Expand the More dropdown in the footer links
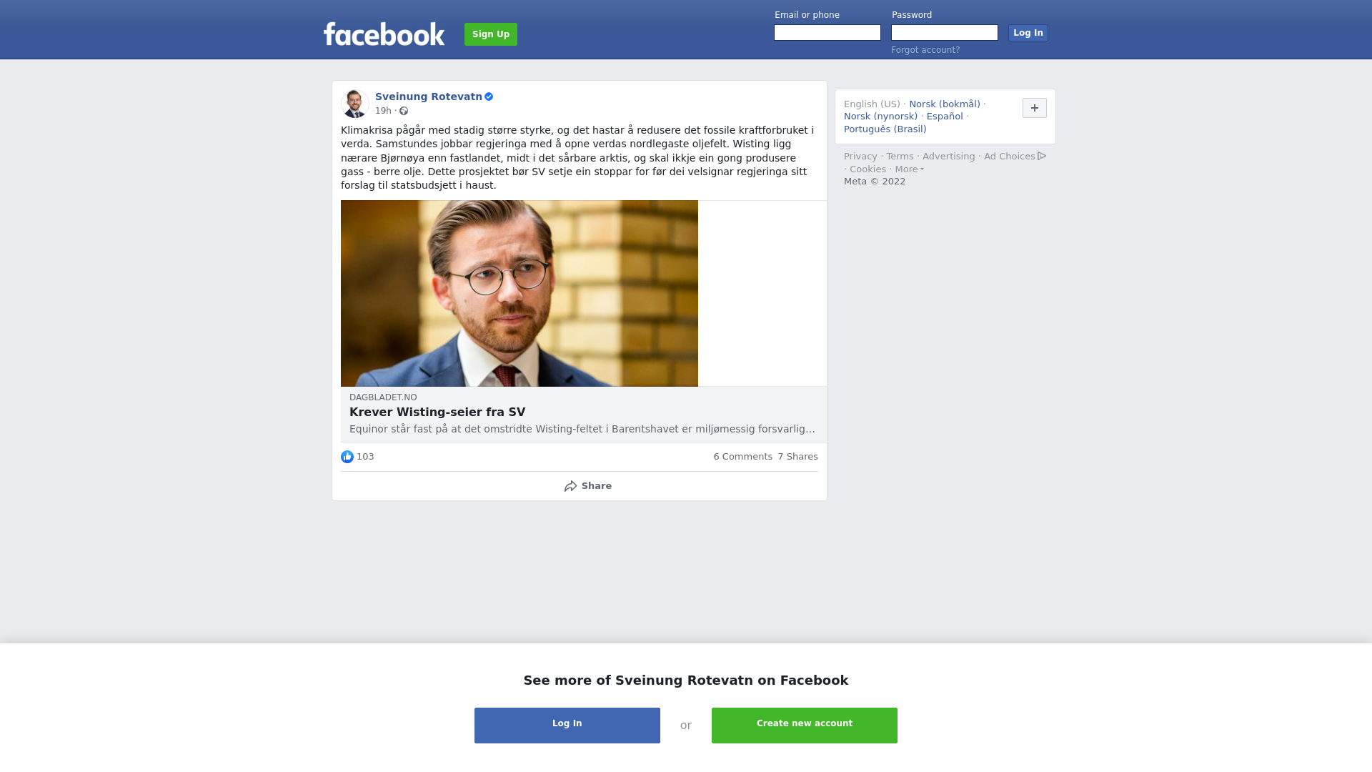 click(x=910, y=169)
